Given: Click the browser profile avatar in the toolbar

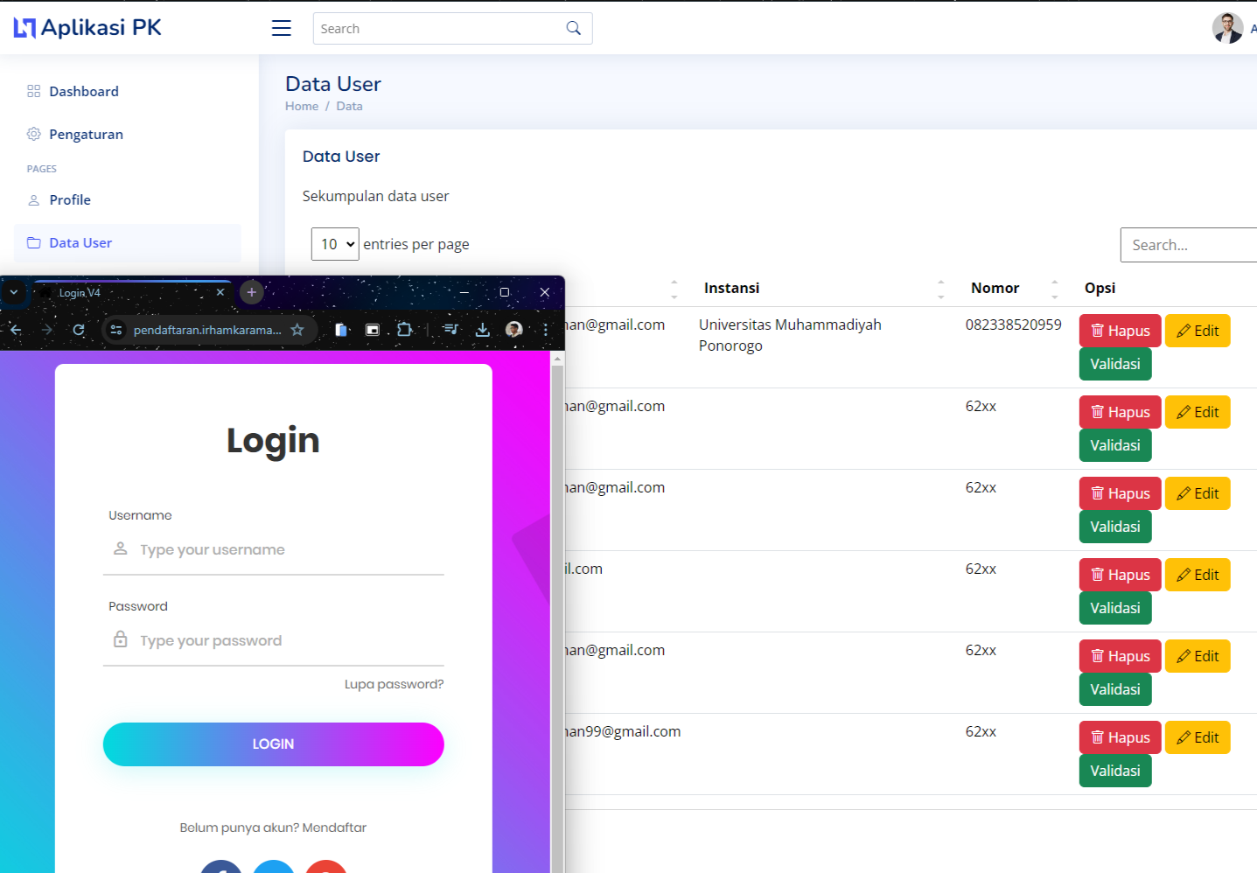Looking at the screenshot, I should 514,330.
